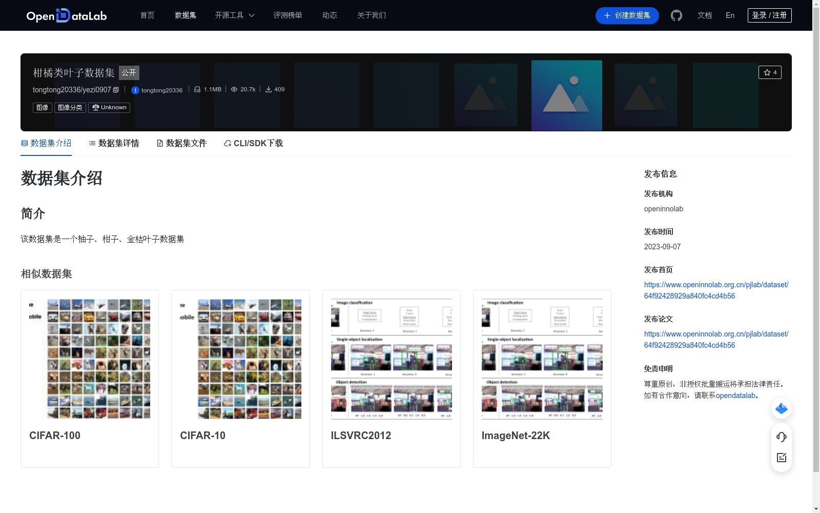Click the 相似数据集 heading
The image size is (820, 513).
(x=46, y=274)
